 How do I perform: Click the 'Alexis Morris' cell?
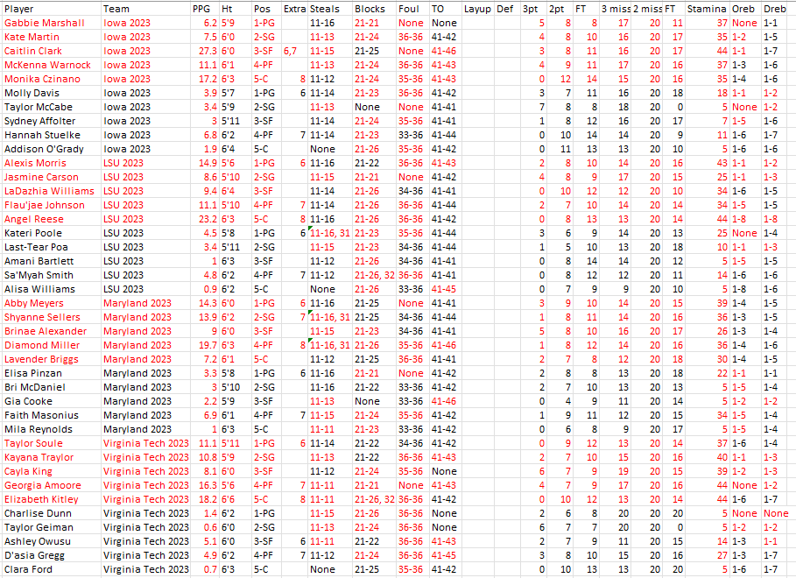[51, 163]
